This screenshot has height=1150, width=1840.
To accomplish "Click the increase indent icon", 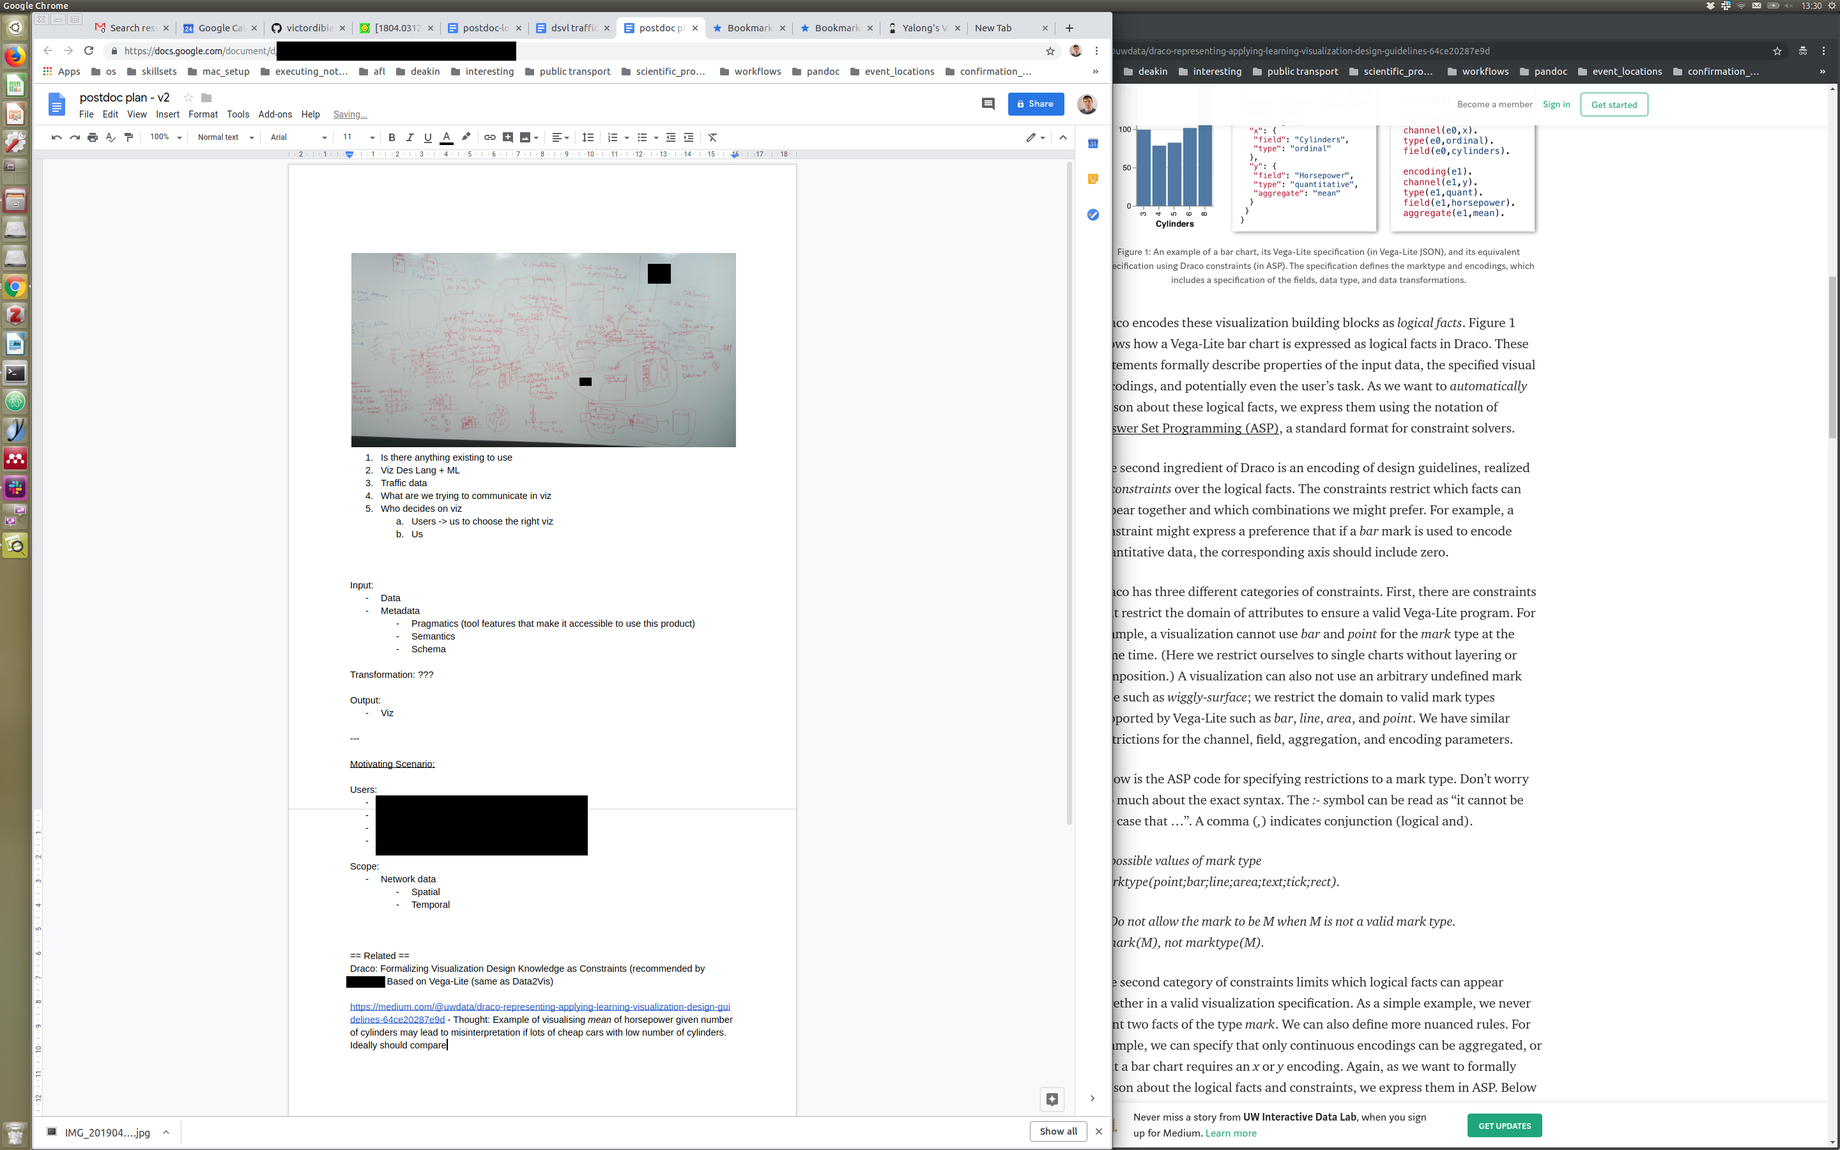I will click(689, 137).
